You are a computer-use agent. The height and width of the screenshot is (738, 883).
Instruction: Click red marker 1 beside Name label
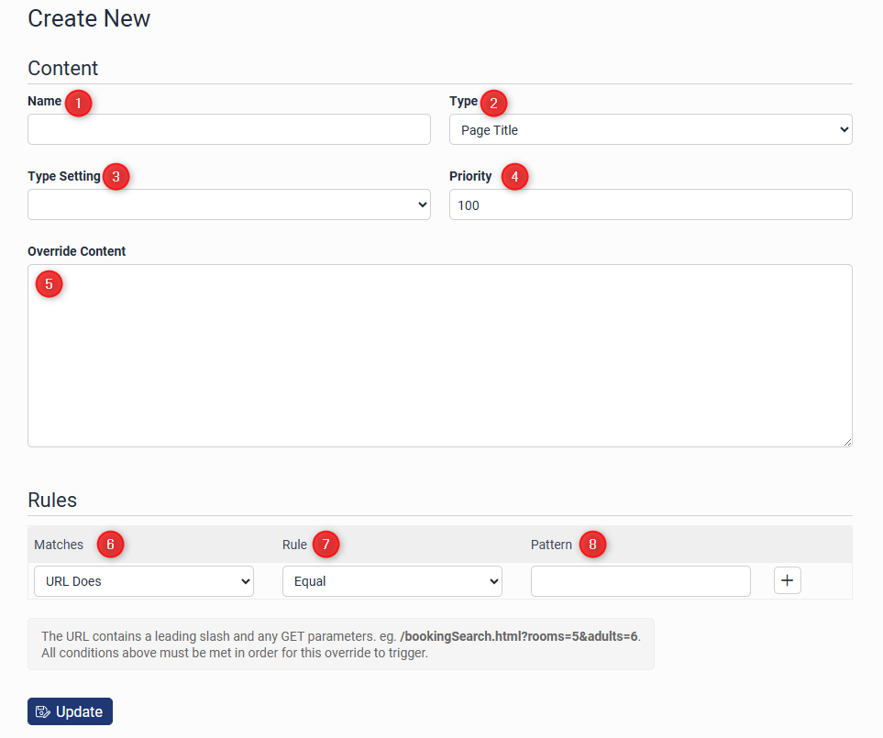point(78,104)
